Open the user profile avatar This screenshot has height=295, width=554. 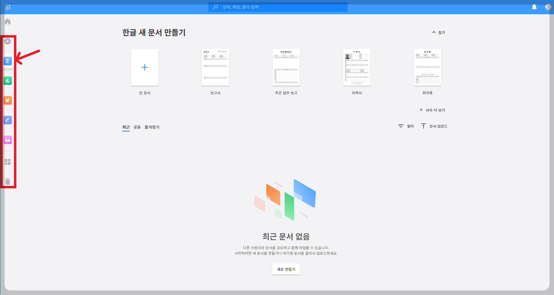pos(548,7)
